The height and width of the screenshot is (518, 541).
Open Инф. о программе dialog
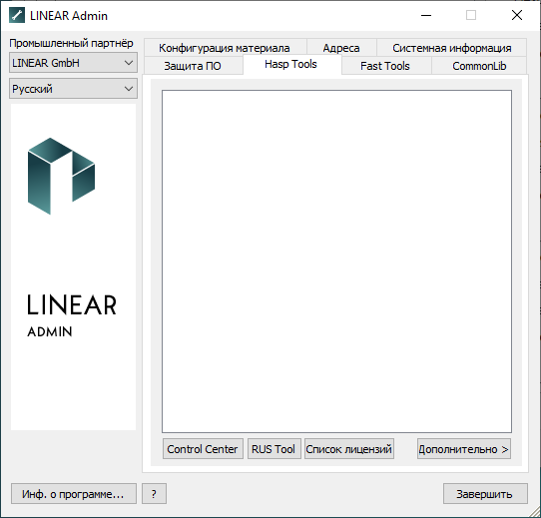74,494
